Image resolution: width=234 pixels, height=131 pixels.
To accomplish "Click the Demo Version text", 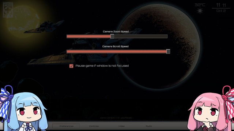I will click(x=116, y=118).
